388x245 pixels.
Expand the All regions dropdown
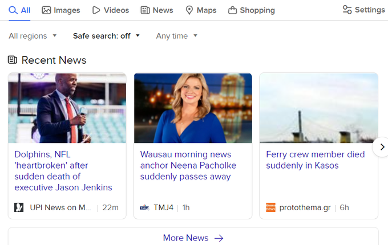[x=33, y=36]
